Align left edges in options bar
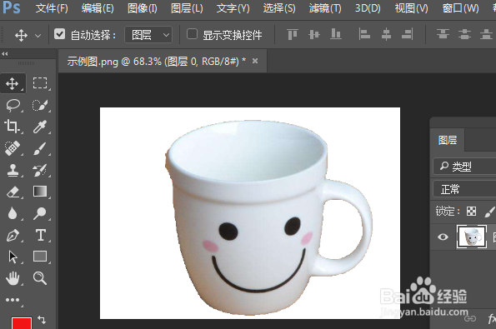The image size is (496, 329). [x=364, y=34]
